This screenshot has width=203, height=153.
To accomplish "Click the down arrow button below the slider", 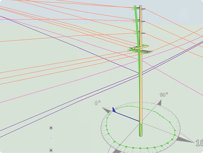I will coord(51,150).
